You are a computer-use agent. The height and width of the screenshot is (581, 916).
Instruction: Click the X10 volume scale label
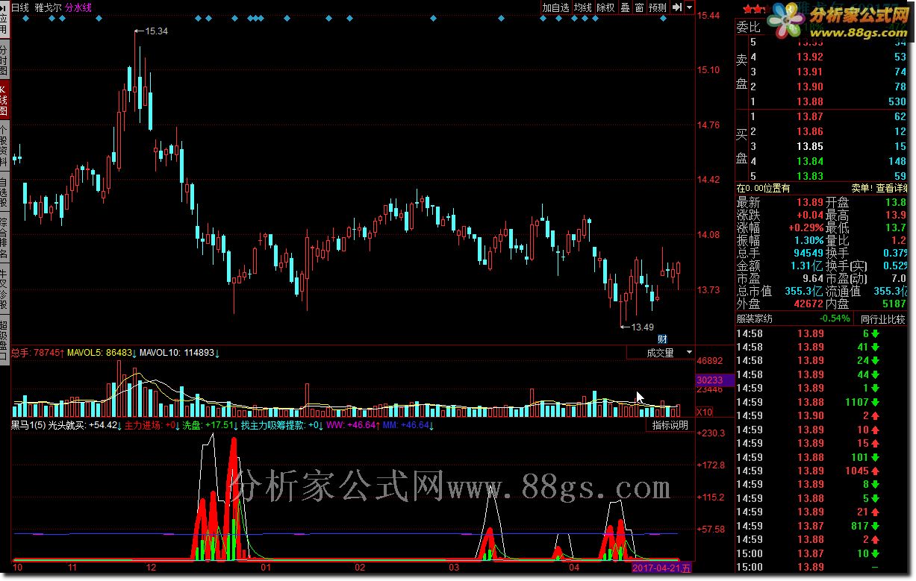click(704, 412)
